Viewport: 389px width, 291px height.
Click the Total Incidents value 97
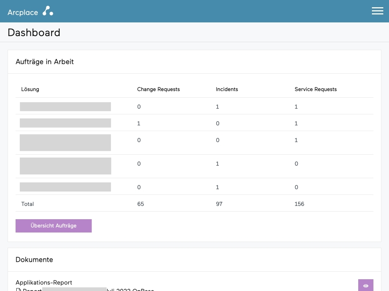(x=219, y=204)
